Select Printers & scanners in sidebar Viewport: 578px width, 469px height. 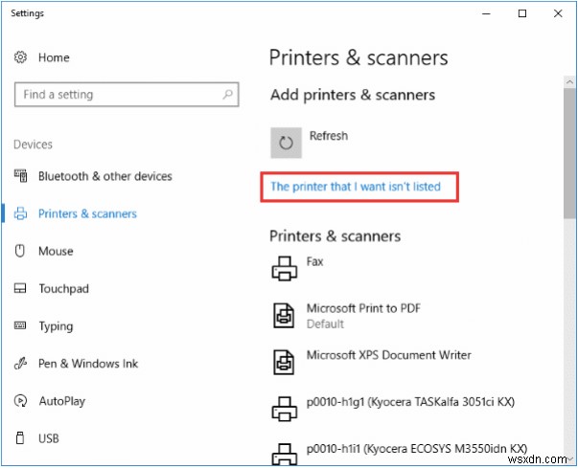(88, 213)
